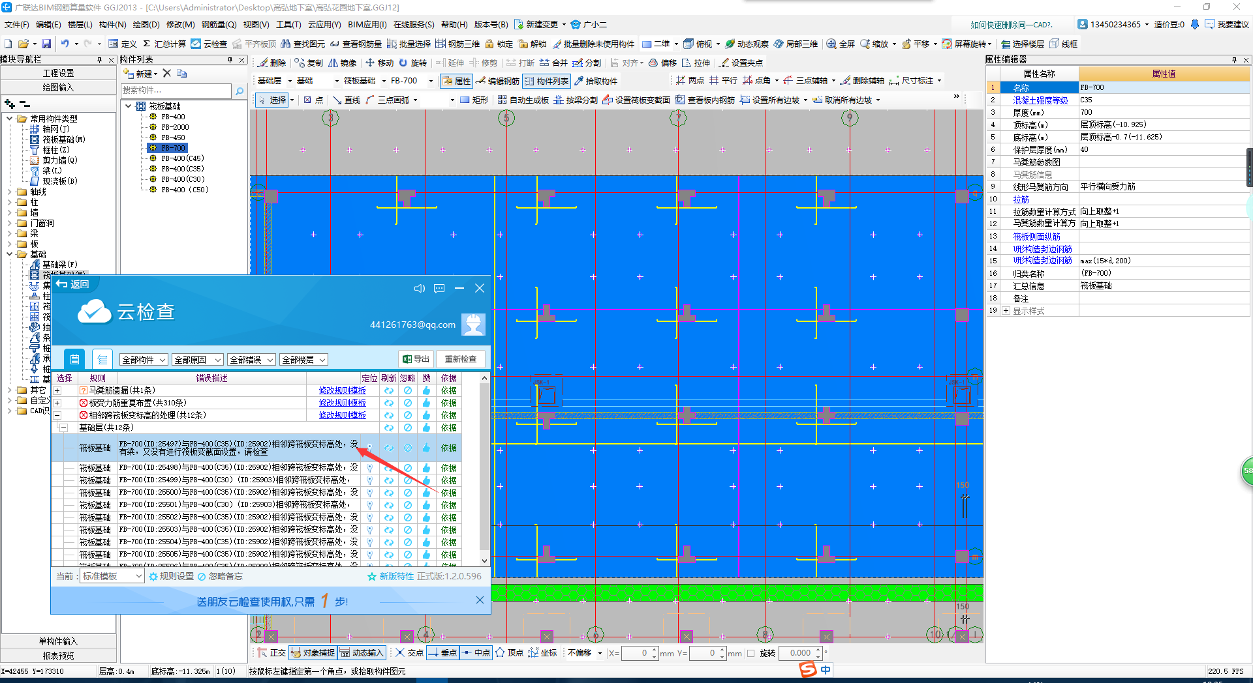Collapse the 相邻跨筏板变标高的处理 group
Screen dimensions: 1253x683
tap(57, 415)
